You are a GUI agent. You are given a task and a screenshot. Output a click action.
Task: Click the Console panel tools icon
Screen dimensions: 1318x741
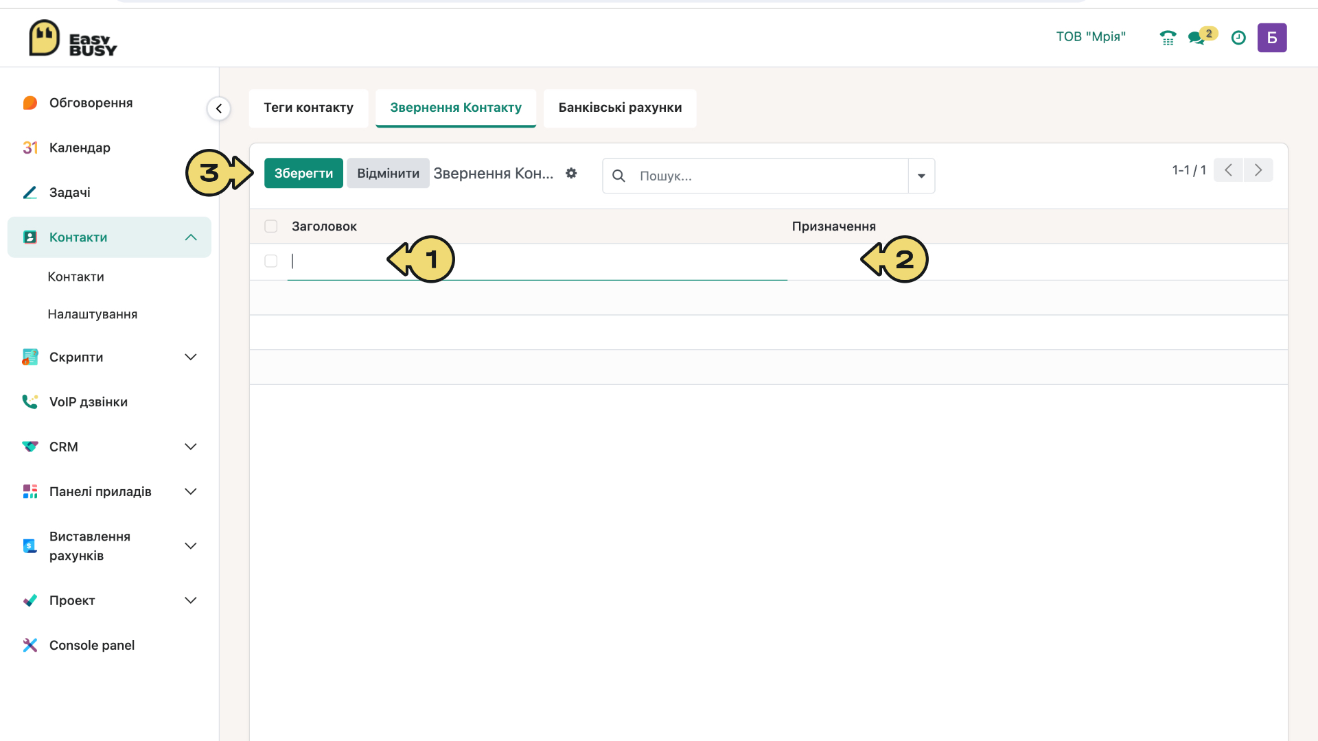tap(30, 645)
